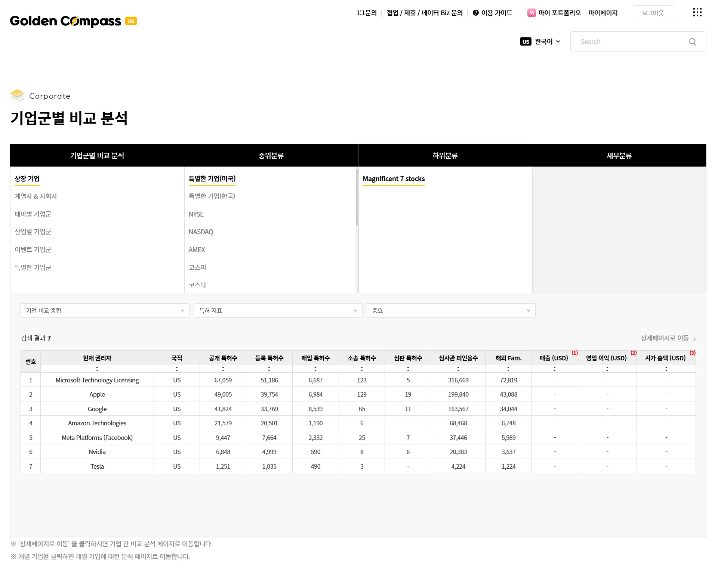
Task: Expand the 특허 지표 dropdown
Action: (278, 311)
